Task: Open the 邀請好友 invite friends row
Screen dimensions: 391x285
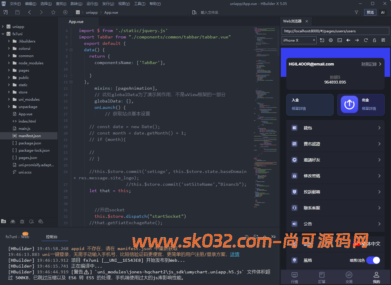Action: coord(335,160)
